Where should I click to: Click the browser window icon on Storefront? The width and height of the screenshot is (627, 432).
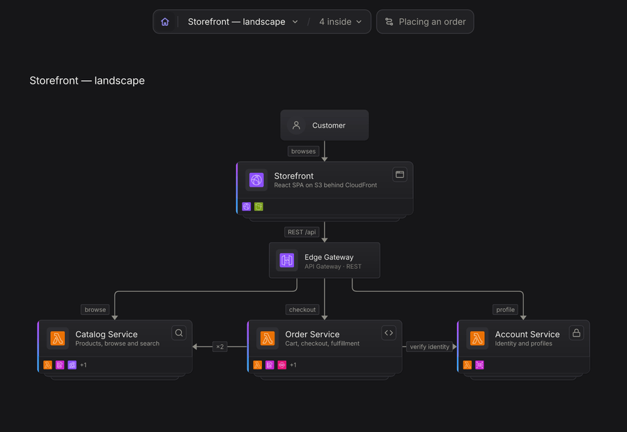[399, 174]
